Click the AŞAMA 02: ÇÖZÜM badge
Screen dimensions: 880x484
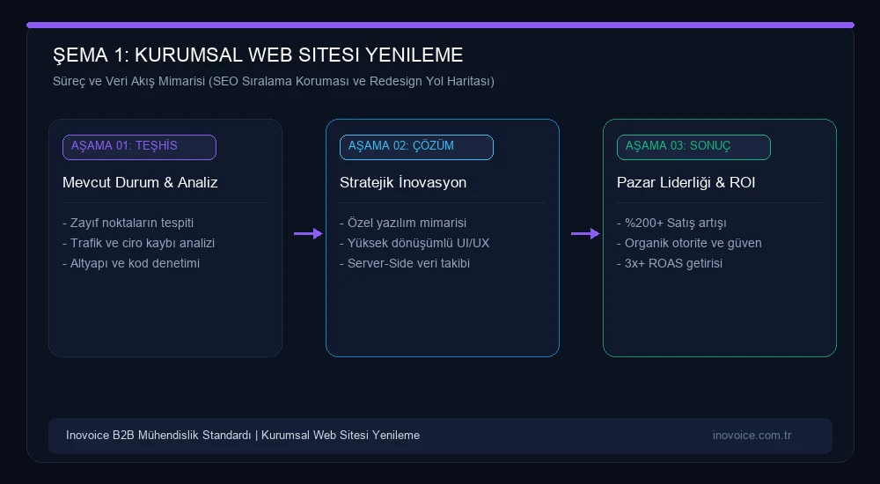pos(416,147)
